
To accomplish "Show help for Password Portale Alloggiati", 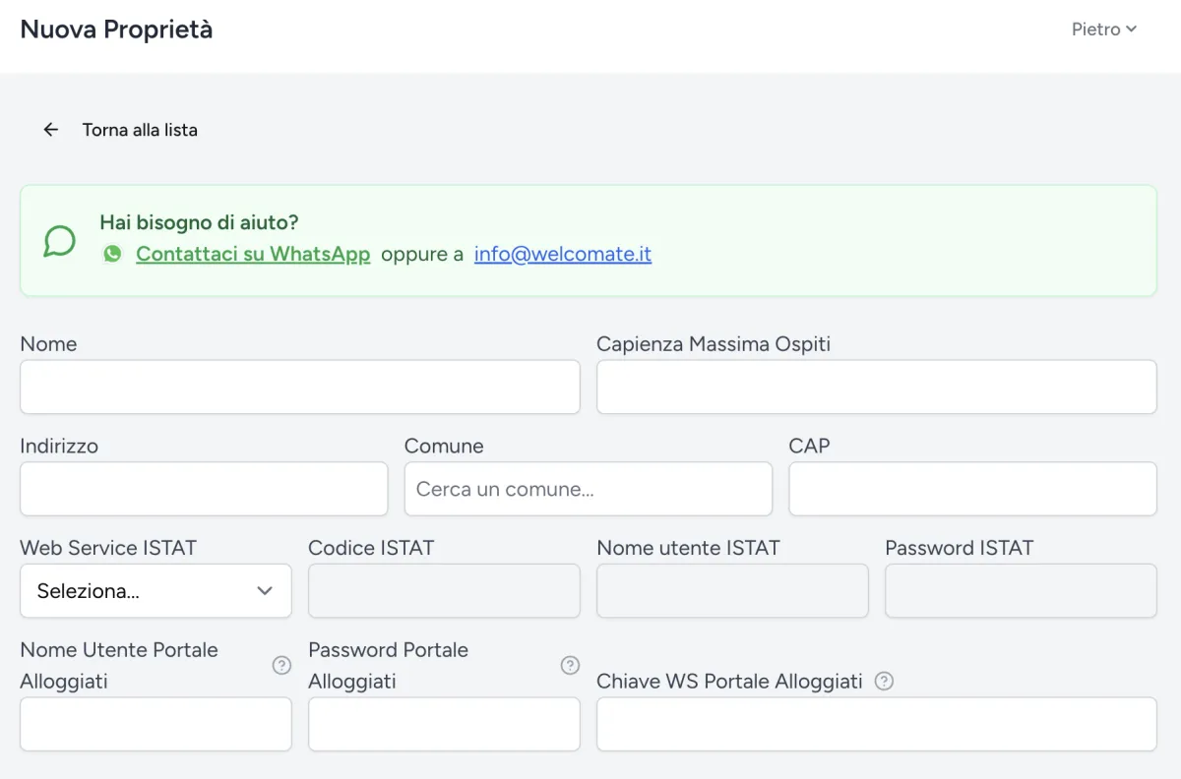I will (x=570, y=666).
